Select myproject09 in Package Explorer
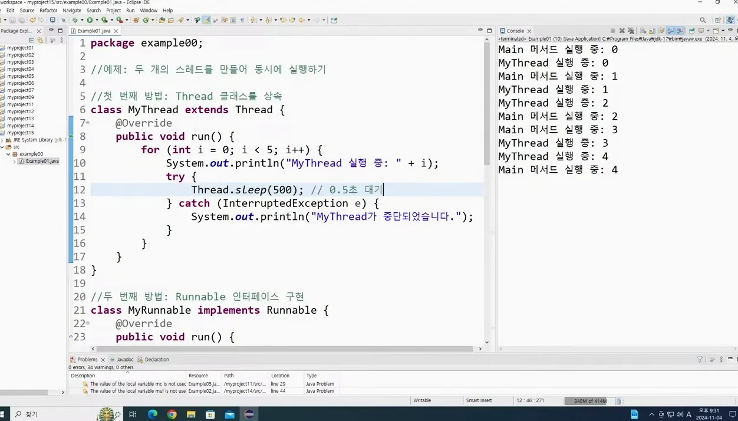The width and height of the screenshot is (738, 421). tap(20, 97)
